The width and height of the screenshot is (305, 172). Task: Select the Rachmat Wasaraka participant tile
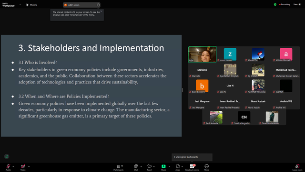click(258, 86)
